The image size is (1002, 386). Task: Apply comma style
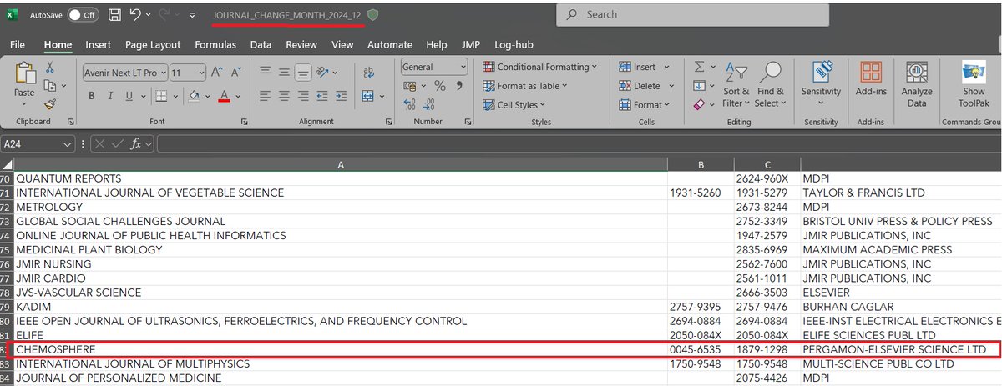coord(458,86)
